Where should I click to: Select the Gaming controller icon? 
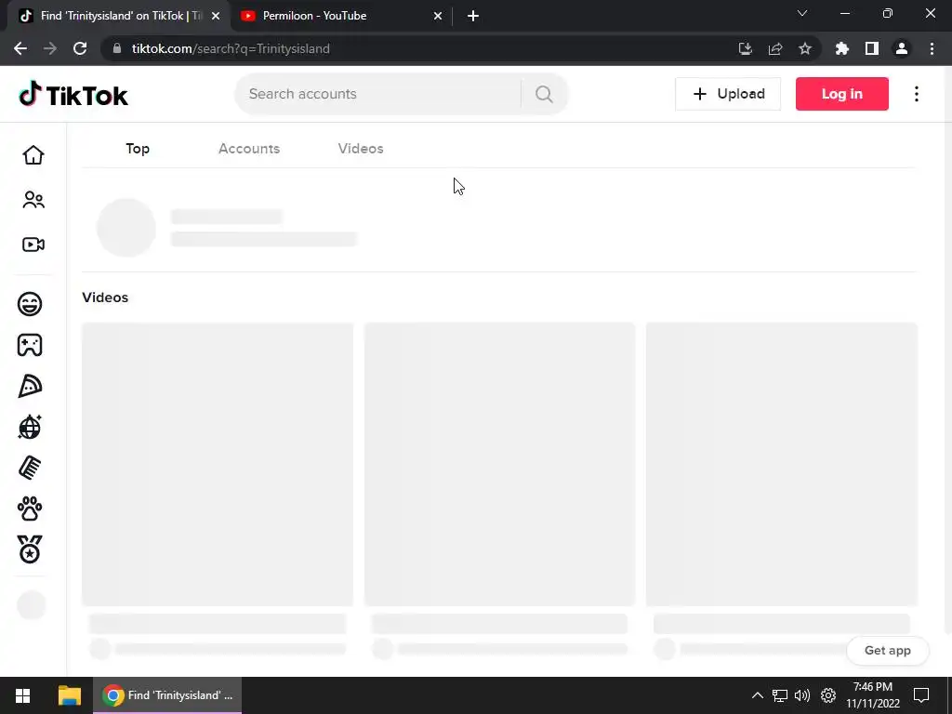point(30,345)
